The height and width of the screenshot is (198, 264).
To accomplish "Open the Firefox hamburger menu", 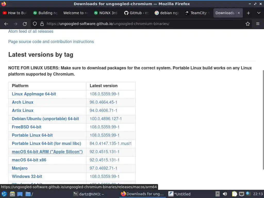I will pos(258,24).
